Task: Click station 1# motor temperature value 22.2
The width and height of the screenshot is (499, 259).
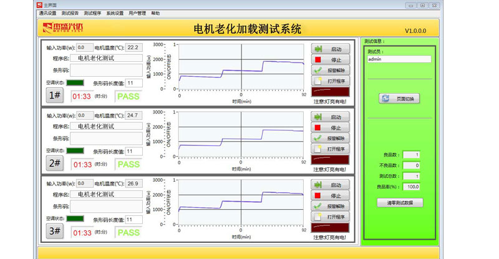Action: coord(134,47)
